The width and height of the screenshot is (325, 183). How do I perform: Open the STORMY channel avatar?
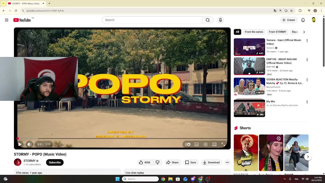(18, 162)
